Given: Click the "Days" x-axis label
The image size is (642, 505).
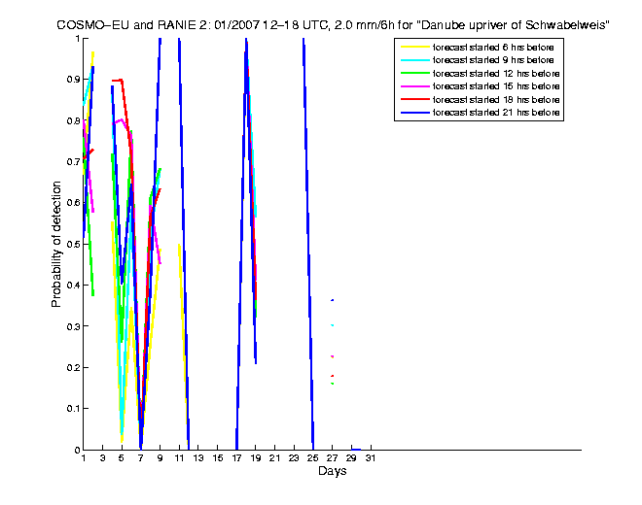Looking at the screenshot, I should 332,471.
